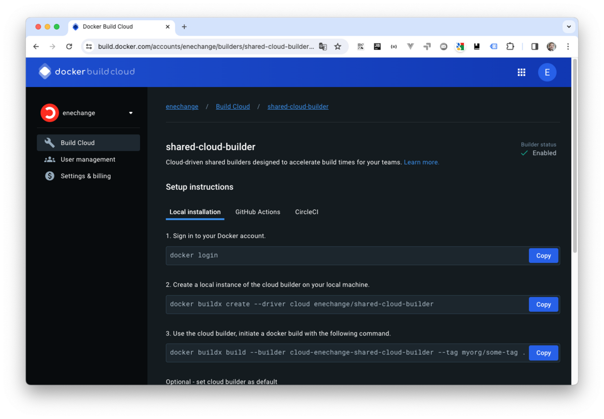Copy the docker buildx build command

point(544,353)
